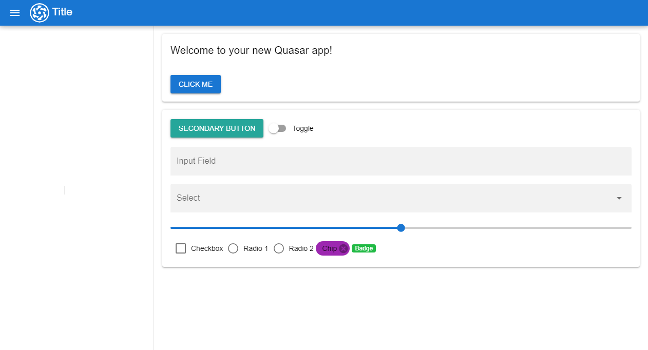Click the Title text in the header

coord(62,12)
